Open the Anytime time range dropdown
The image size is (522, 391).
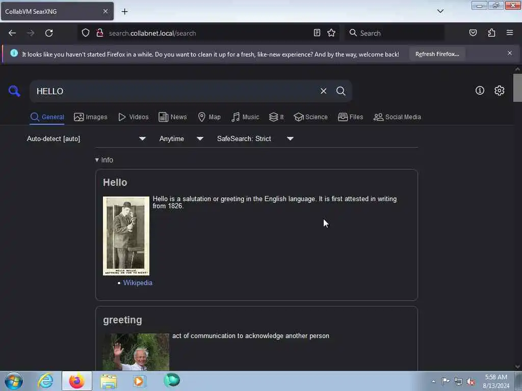pyautogui.click(x=181, y=138)
